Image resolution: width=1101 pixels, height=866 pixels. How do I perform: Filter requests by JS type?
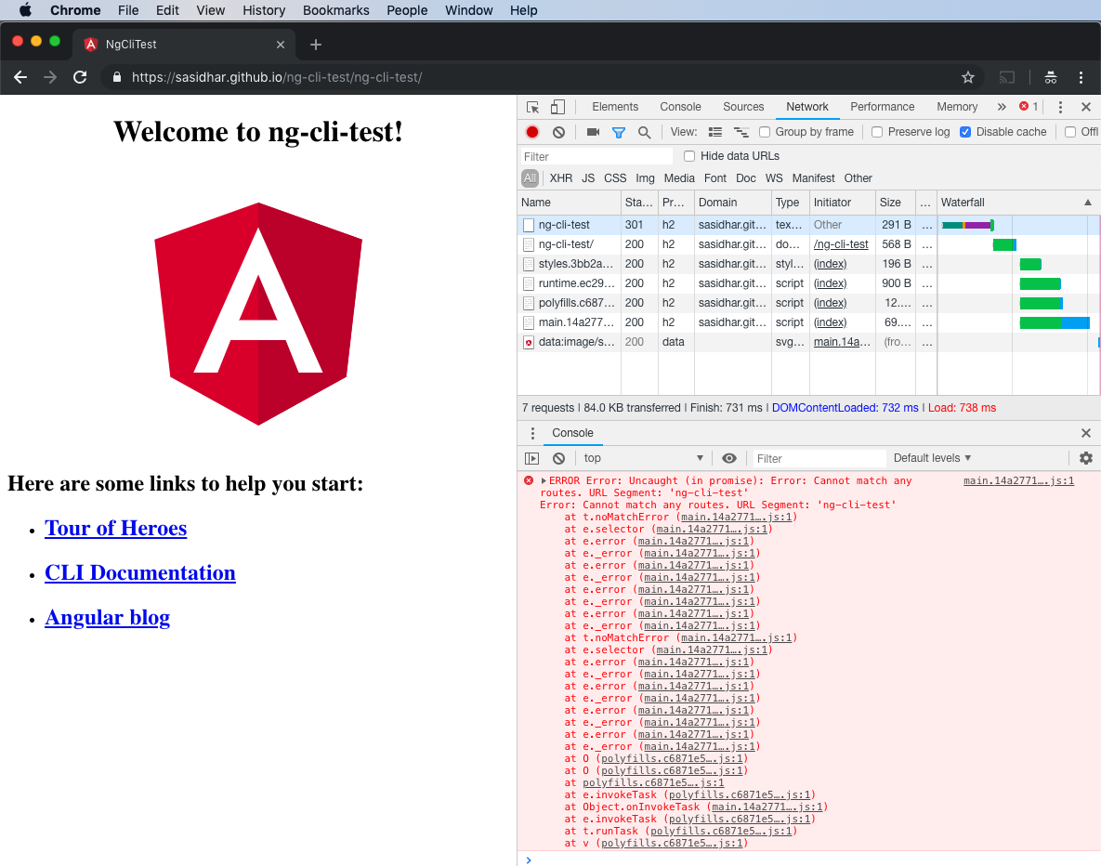(588, 178)
